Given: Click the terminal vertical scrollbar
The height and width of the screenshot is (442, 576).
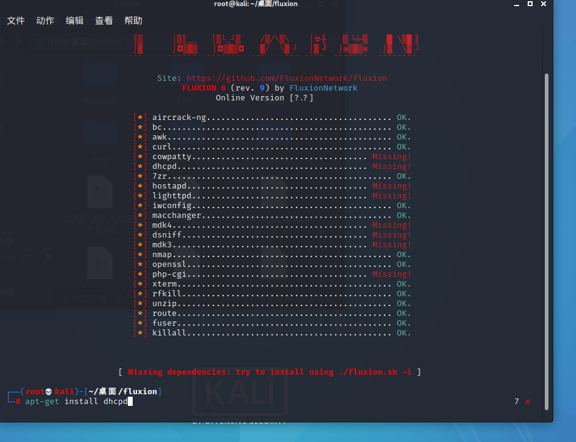Looking at the screenshot, I should click(x=547, y=241).
